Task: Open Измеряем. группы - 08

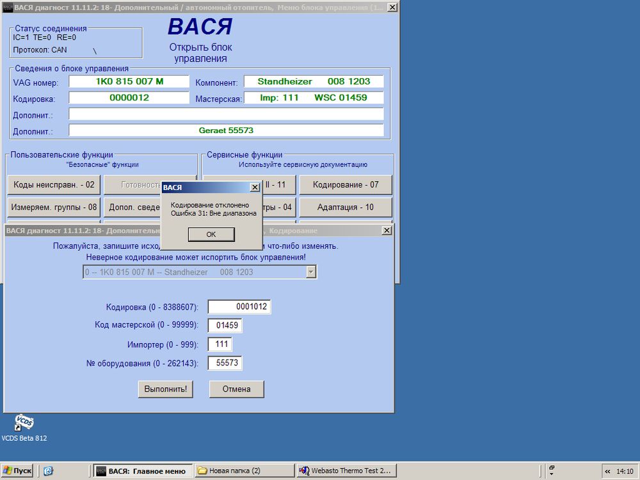Action: click(x=54, y=207)
